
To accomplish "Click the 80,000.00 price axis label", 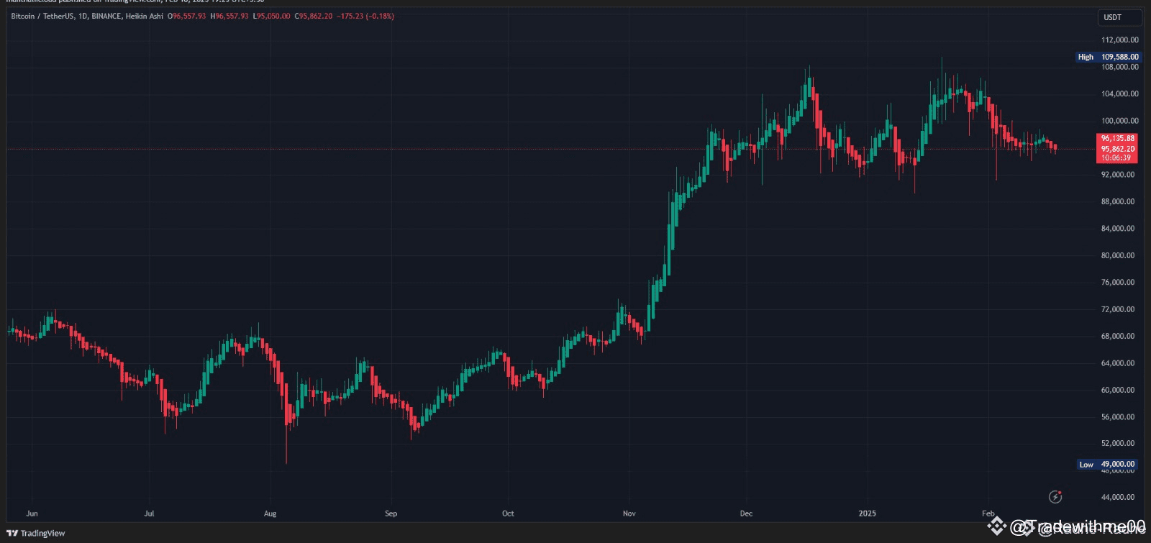I will pos(1118,255).
